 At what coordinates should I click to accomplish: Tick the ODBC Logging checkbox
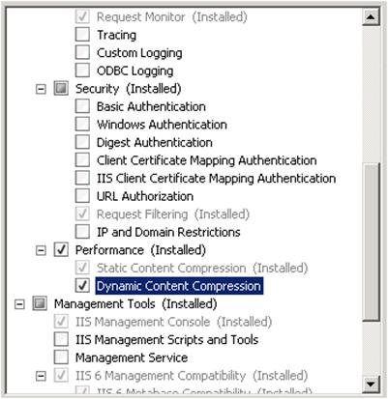[82, 71]
